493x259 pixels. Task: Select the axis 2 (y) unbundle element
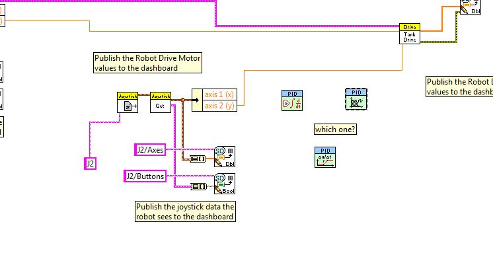point(219,106)
